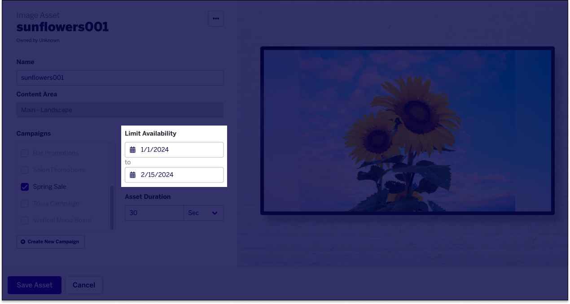Cancel editing the asset
This screenshot has width=570, height=304.
(x=83, y=285)
